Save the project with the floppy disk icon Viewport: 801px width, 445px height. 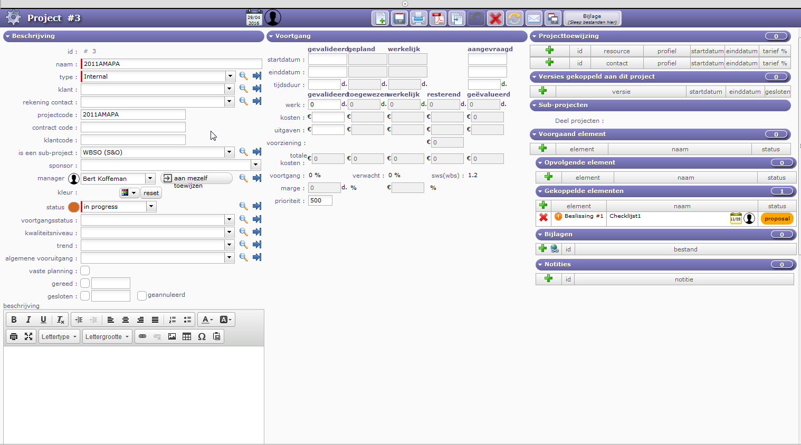coord(399,18)
